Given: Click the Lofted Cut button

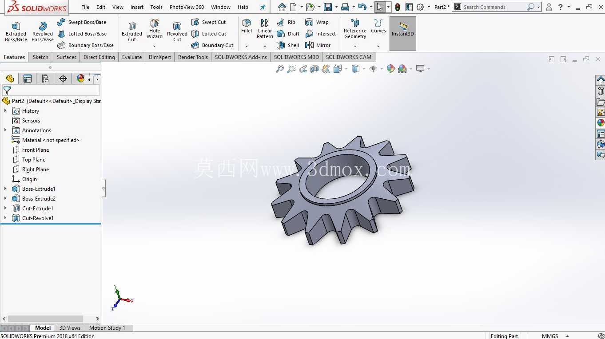Looking at the screenshot, I should [209, 34].
